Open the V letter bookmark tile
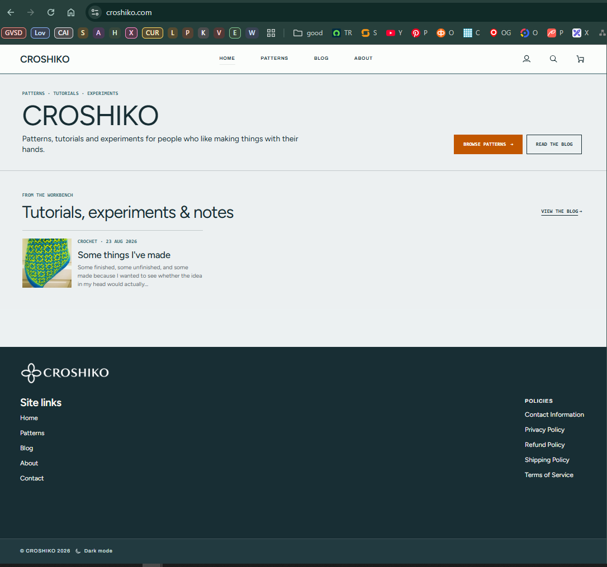The height and width of the screenshot is (567, 607). tap(219, 33)
